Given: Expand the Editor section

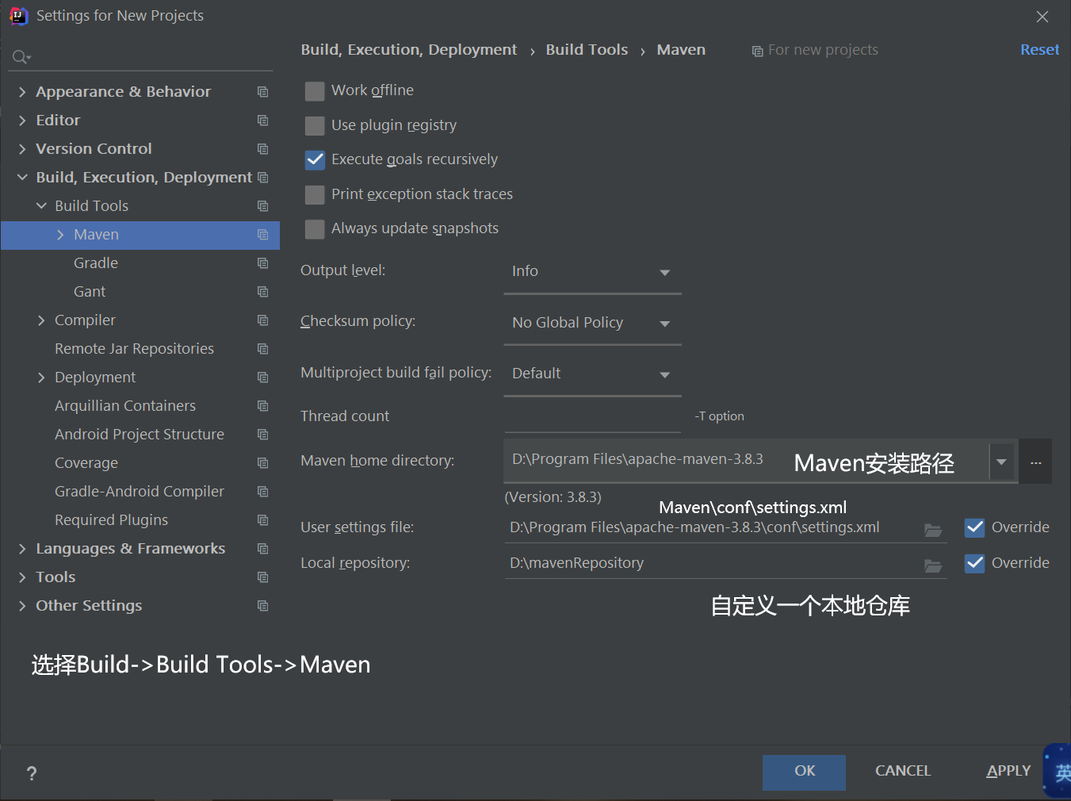Looking at the screenshot, I should coord(22,121).
